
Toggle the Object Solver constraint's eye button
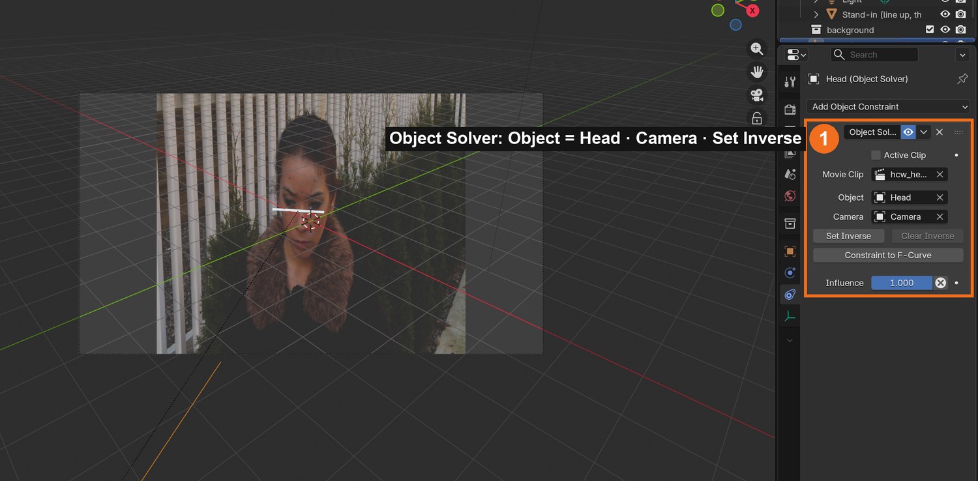pyautogui.click(x=908, y=132)
